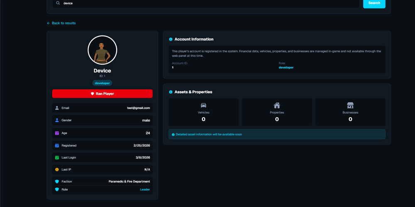
Task: Click the registered date 2/25/2026
Action: [142, 145]
